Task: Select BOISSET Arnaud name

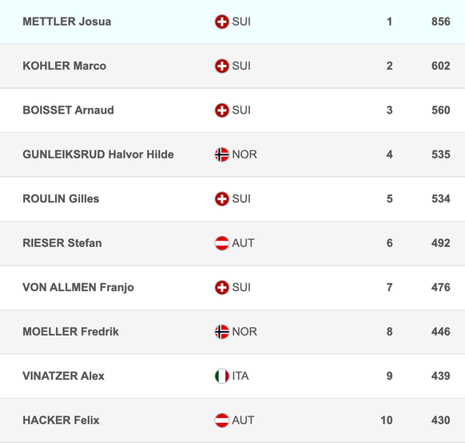Action: coord(68,110)
